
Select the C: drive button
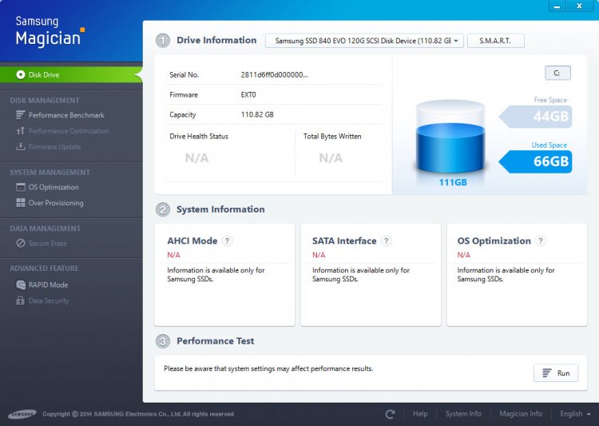pos(557,73)
